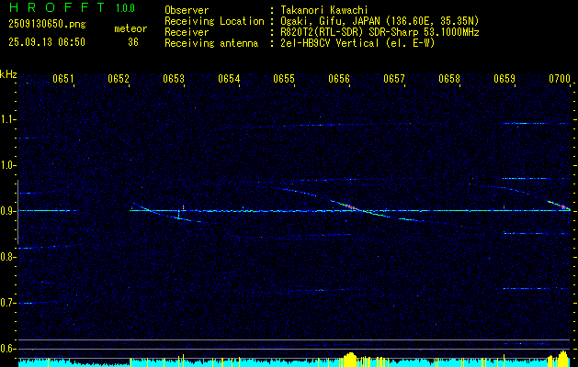Click the 0.8 kHz axis label

coord(7,257)
